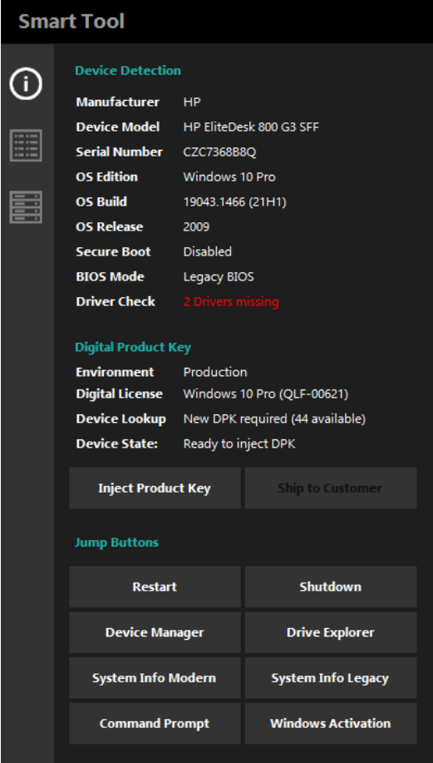Click the 'Device Detection' heading

(x=128, y=71)
